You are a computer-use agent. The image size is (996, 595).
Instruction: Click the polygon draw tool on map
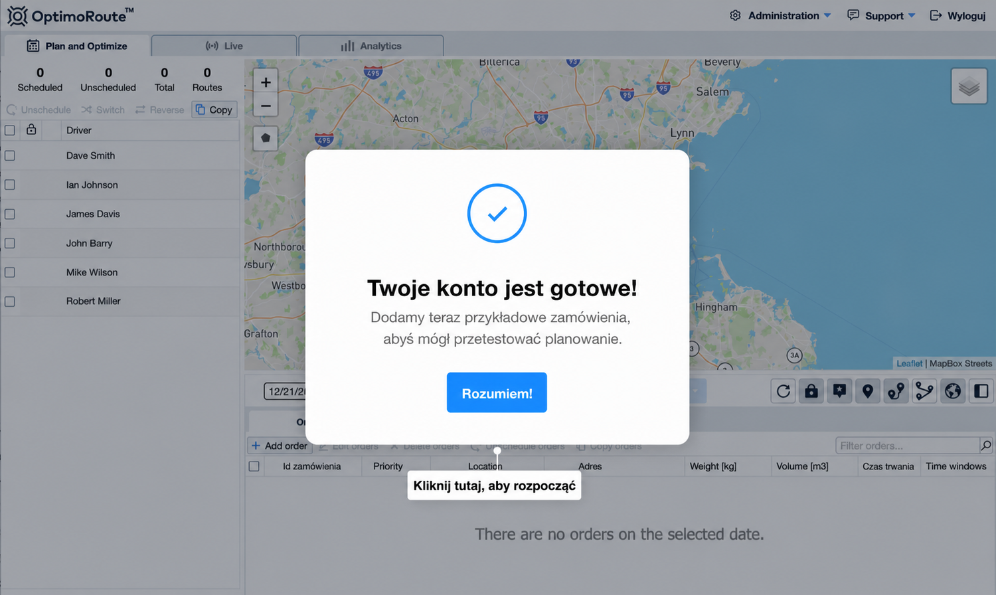(266, 138)
